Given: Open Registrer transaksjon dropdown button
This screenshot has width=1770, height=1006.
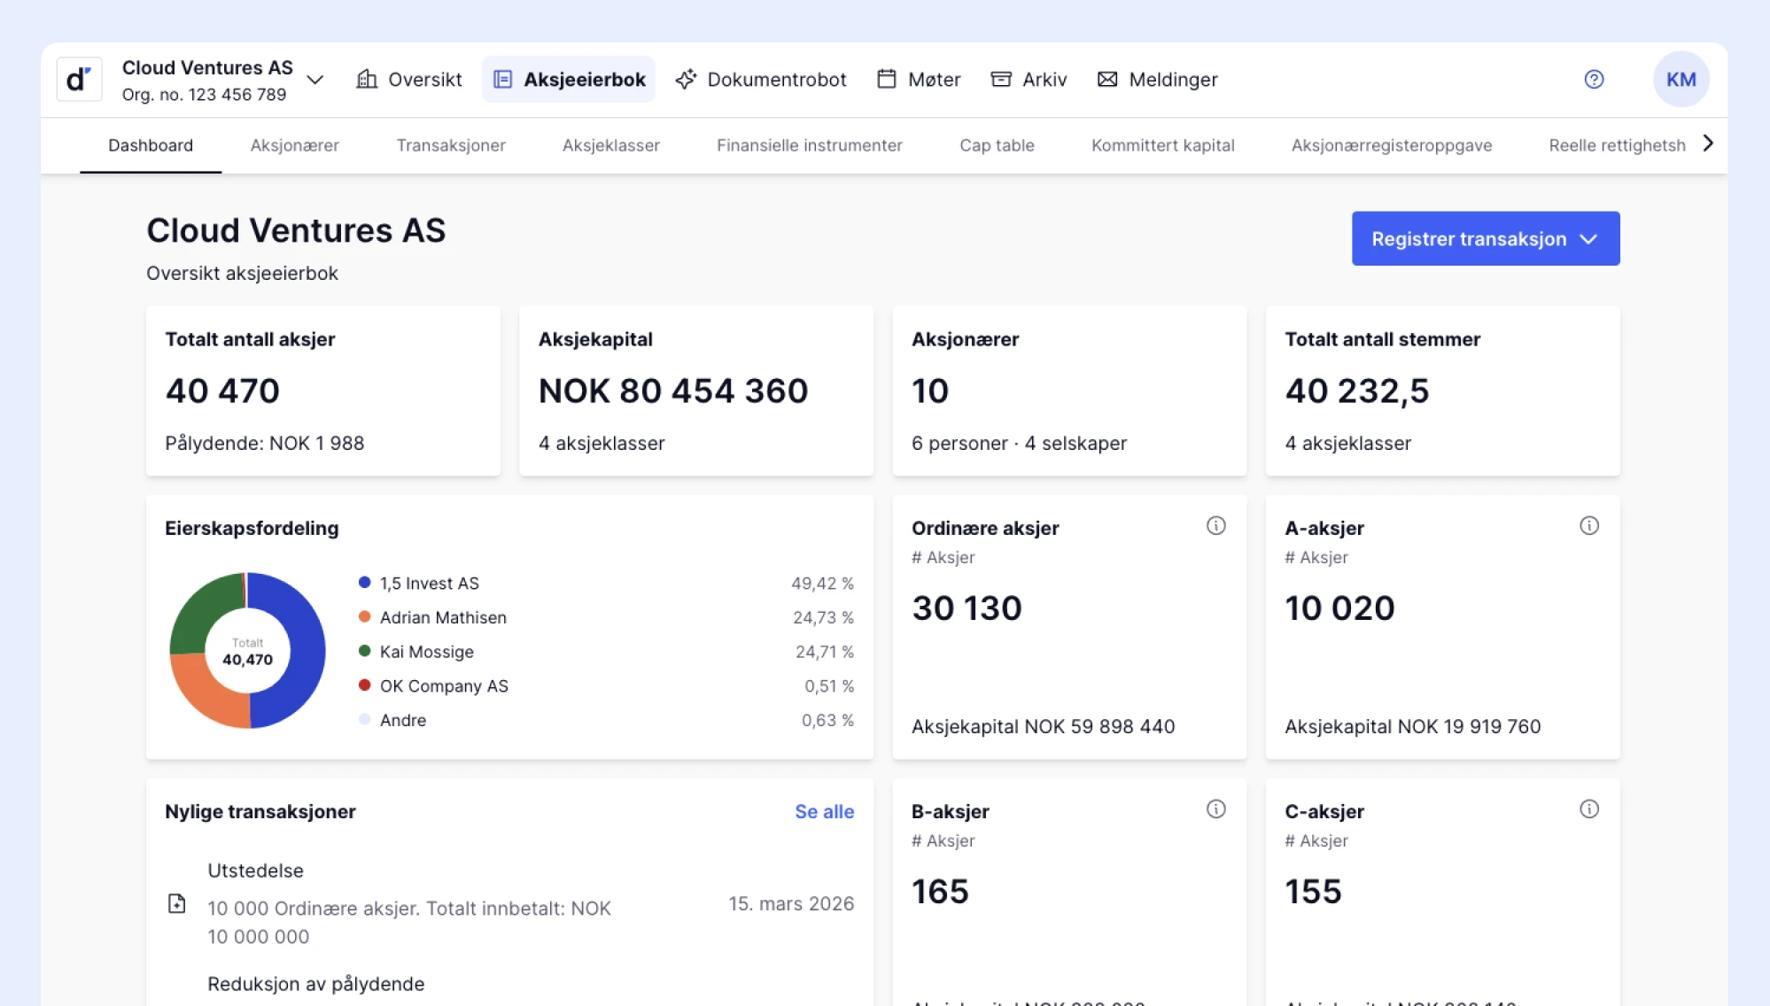Looking at the screenshot, I should pyautogui.click(x=1486, y=238).
